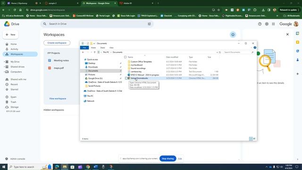
Task: Open Drive settings gear
Action: (267, 24)
